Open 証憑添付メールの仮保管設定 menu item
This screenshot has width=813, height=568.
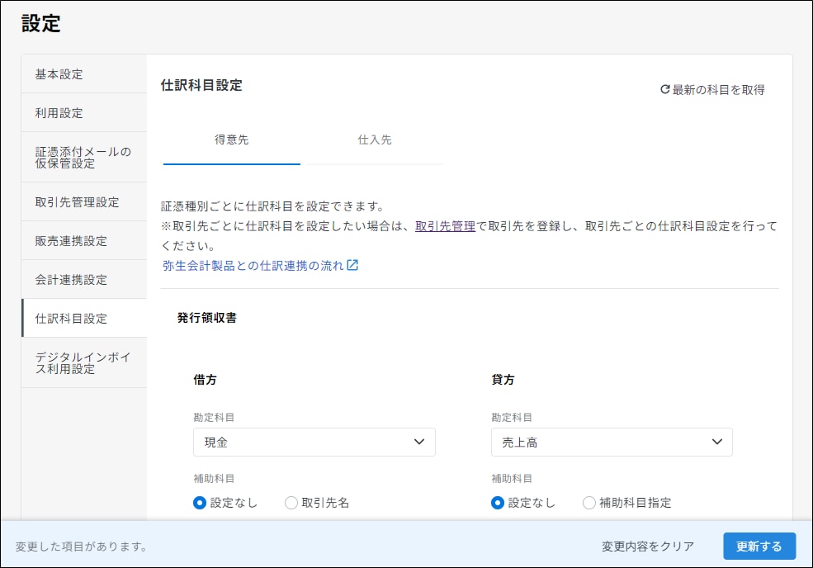point(84,157)
